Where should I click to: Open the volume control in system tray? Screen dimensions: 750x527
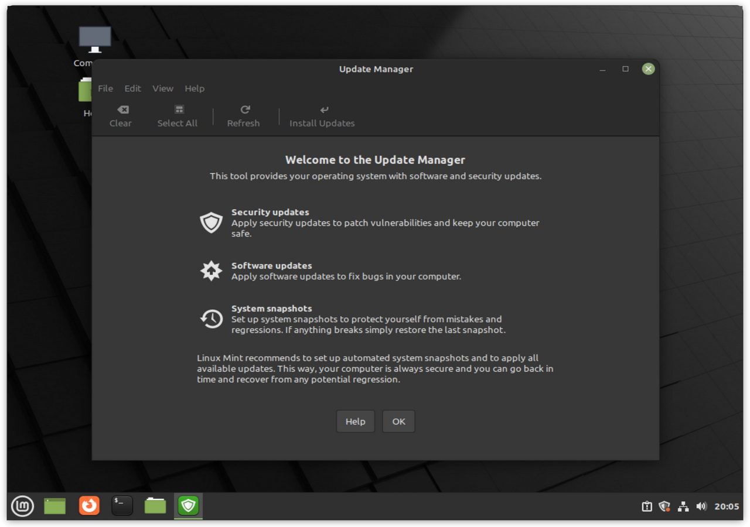point(701,507)
